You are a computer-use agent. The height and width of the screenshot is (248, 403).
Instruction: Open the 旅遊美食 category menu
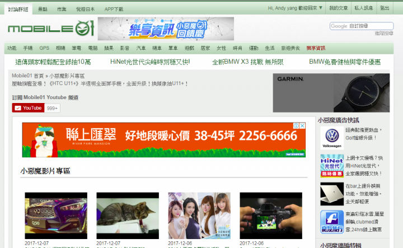[x=290, y=48]
